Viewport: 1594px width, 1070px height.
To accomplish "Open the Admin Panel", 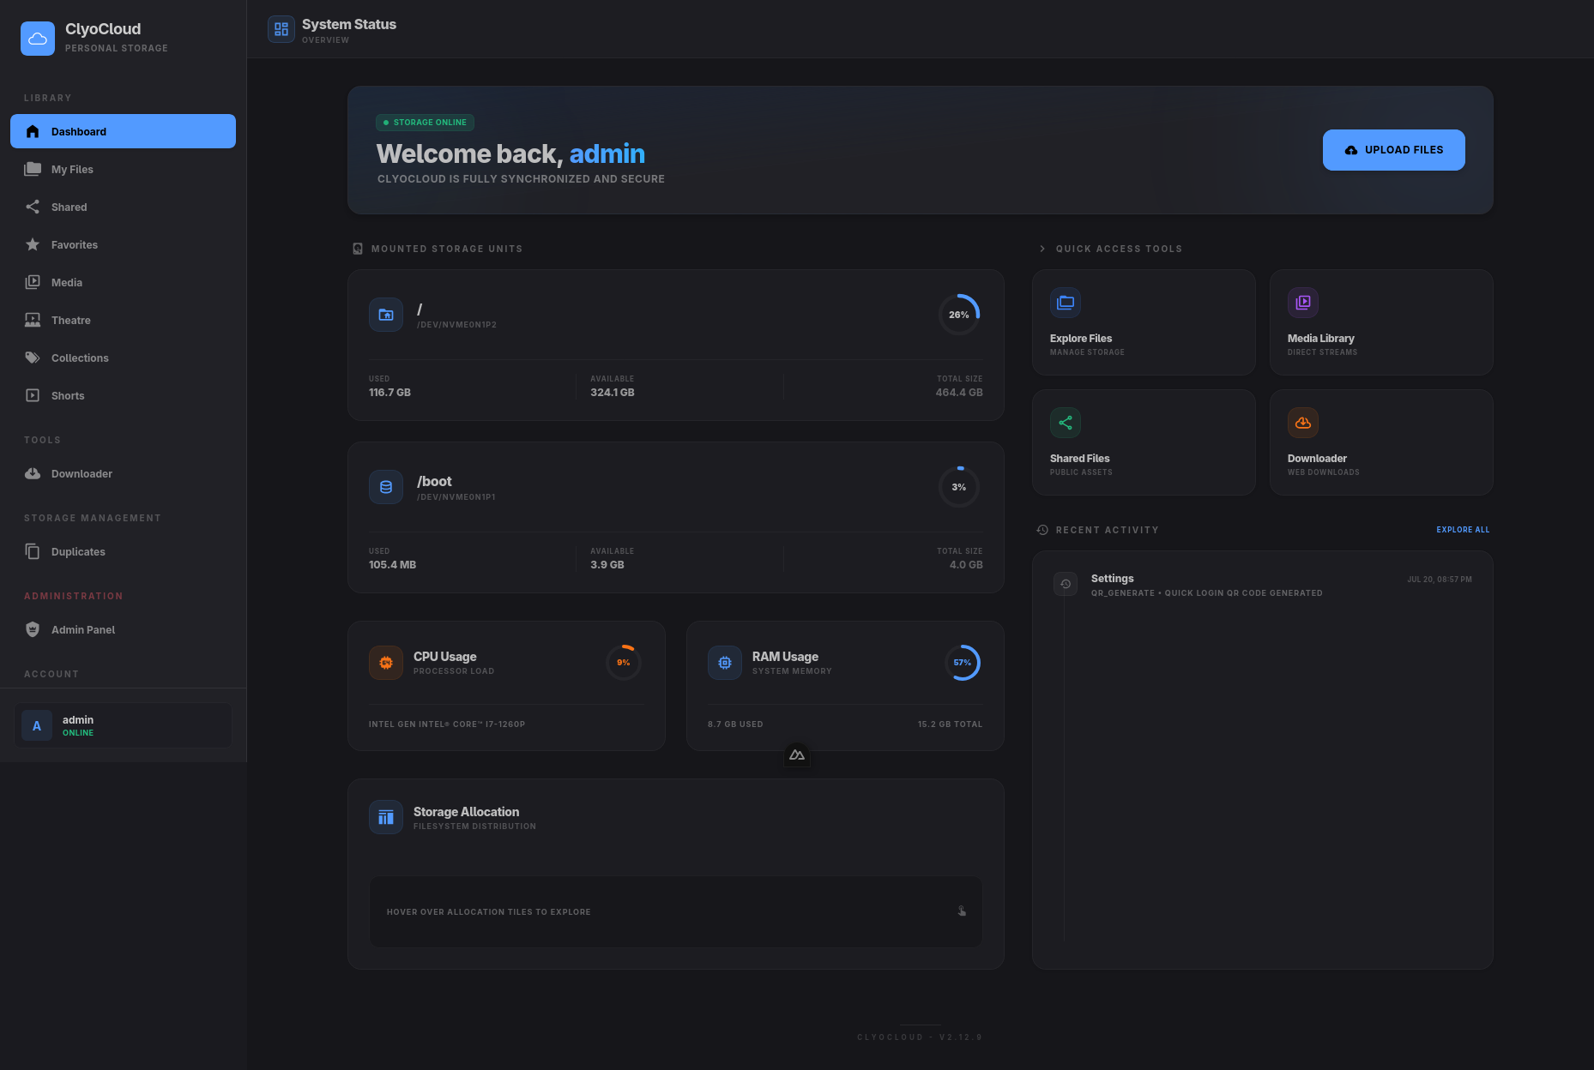I will [123, 629].
